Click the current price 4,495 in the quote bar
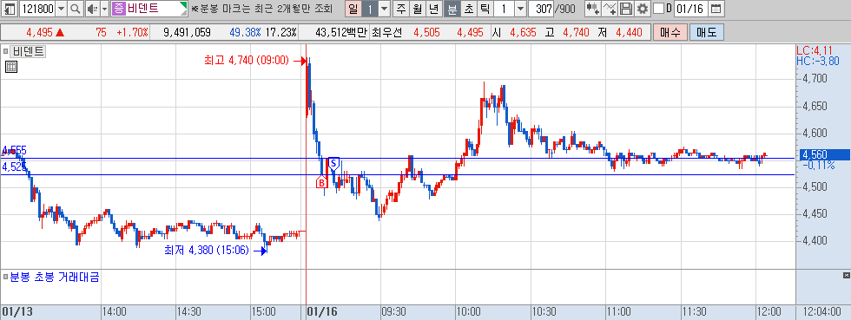The height and width of the screenshot is (320, 851). 39,33
